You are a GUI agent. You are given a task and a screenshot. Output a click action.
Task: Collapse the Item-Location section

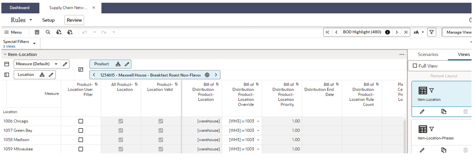coord(5,54)
